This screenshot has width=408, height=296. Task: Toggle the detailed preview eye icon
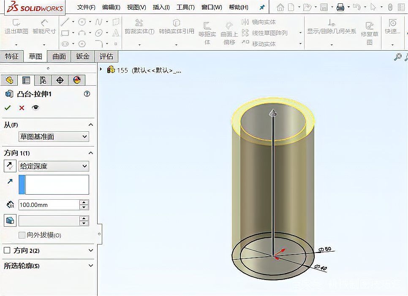coord(35,108)
